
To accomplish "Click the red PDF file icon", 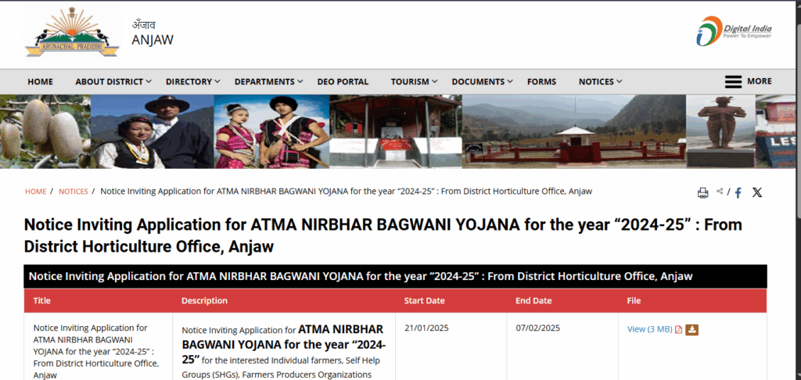I will 678,329.
